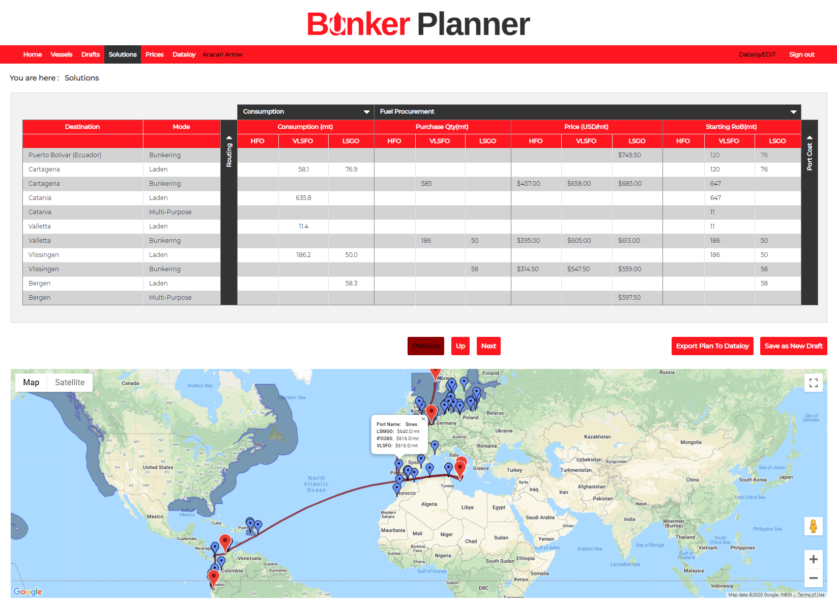Click the $605.00 VLSFO price cell

pyautogui.click(x=586, y=241)
